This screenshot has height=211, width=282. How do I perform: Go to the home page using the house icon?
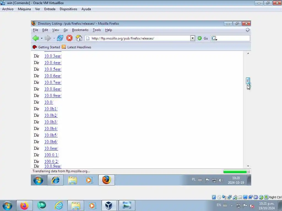click(79, 38)
